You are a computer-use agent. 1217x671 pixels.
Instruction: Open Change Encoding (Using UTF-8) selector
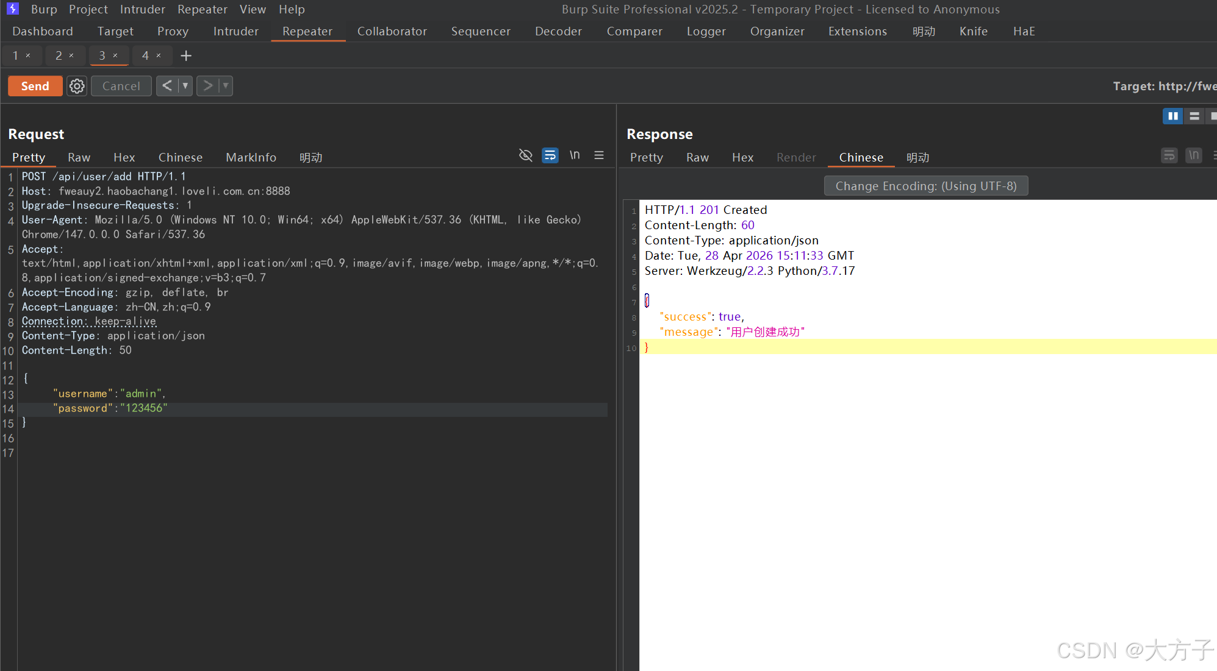(925, 186)
